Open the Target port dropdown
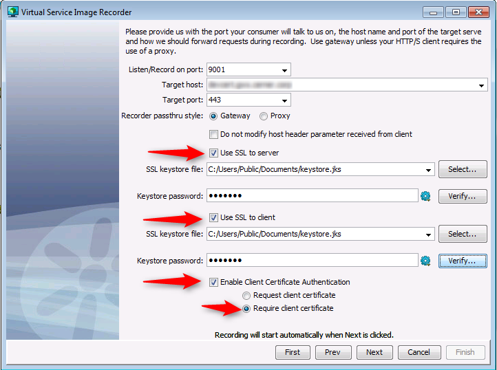 pos(284,100)
